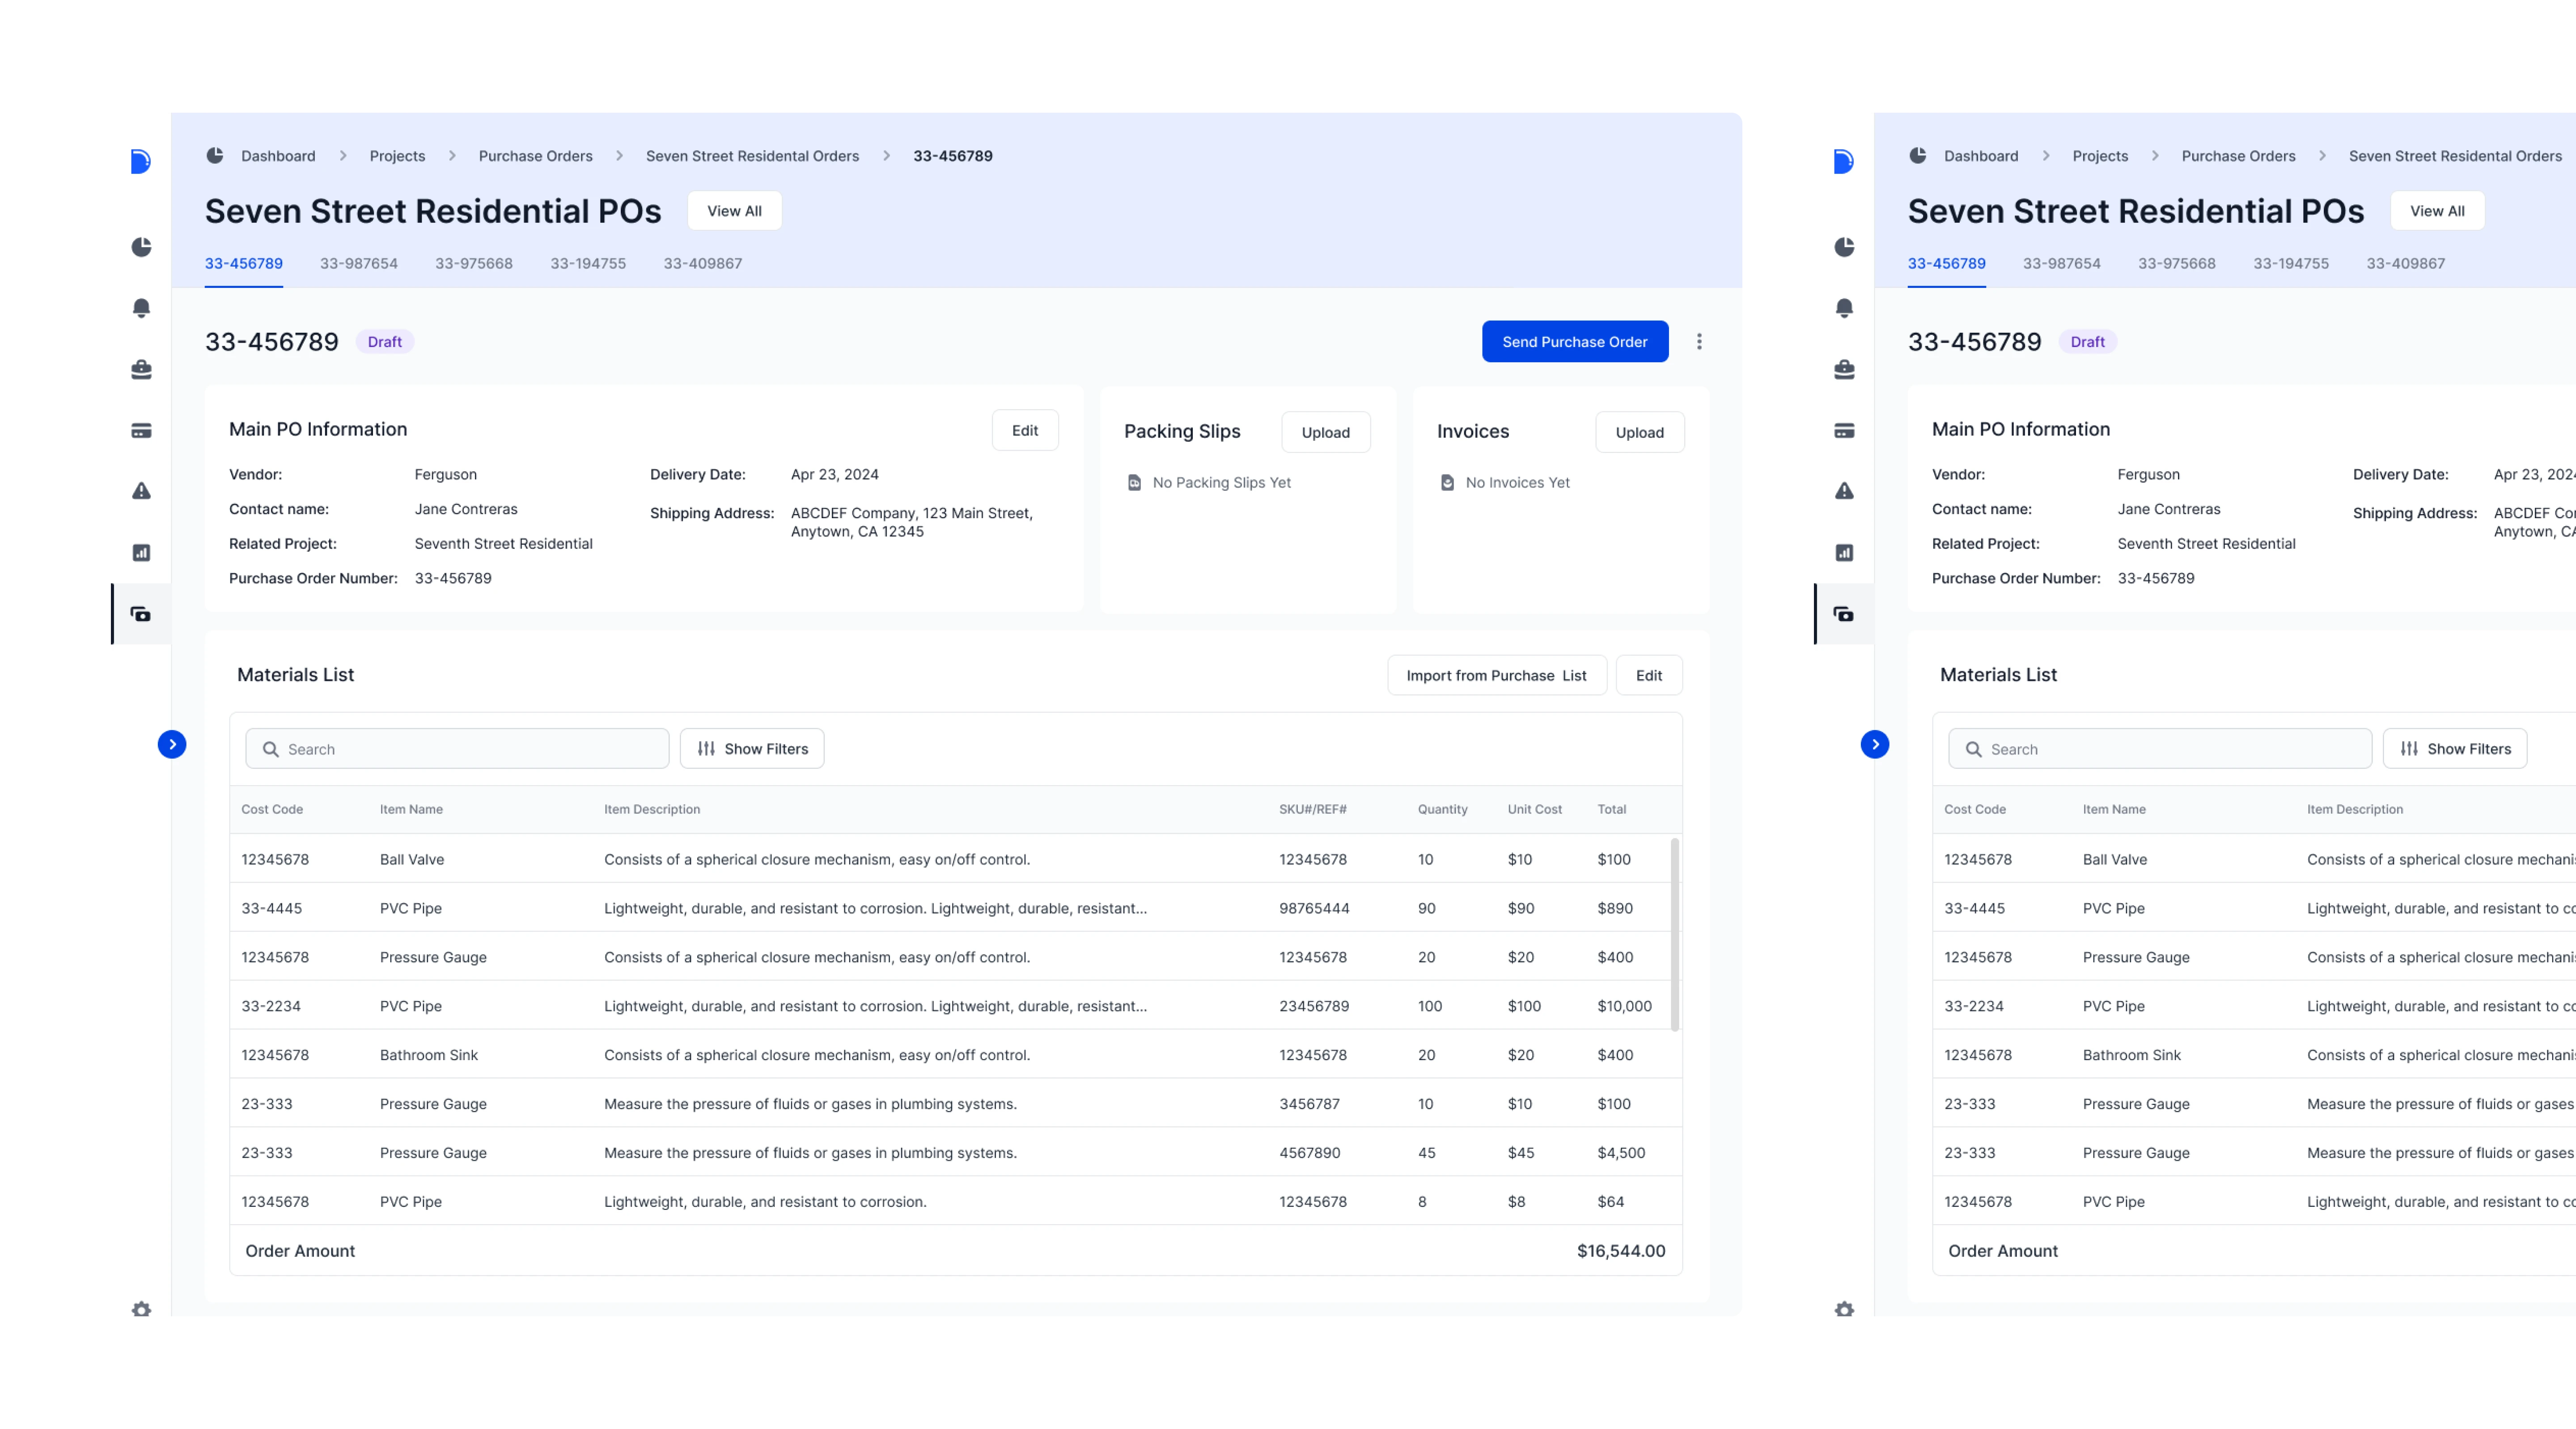This screenshot has width=2576, height=1429.
Task: Click the purchase orders wallet sidebar icon
Action: [x=141, y=614]
